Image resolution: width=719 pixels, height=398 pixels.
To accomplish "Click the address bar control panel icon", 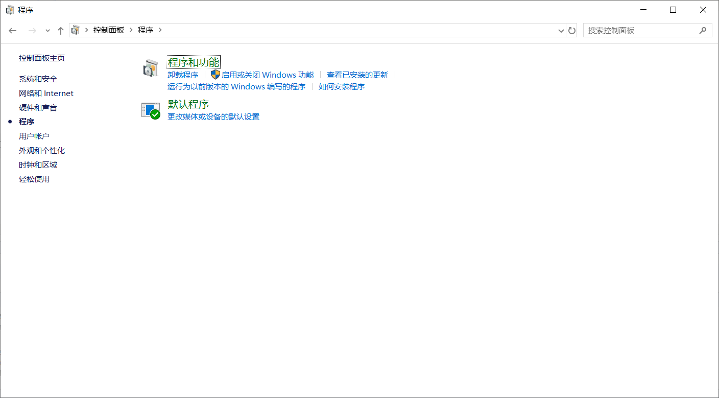I will [76, 30].
